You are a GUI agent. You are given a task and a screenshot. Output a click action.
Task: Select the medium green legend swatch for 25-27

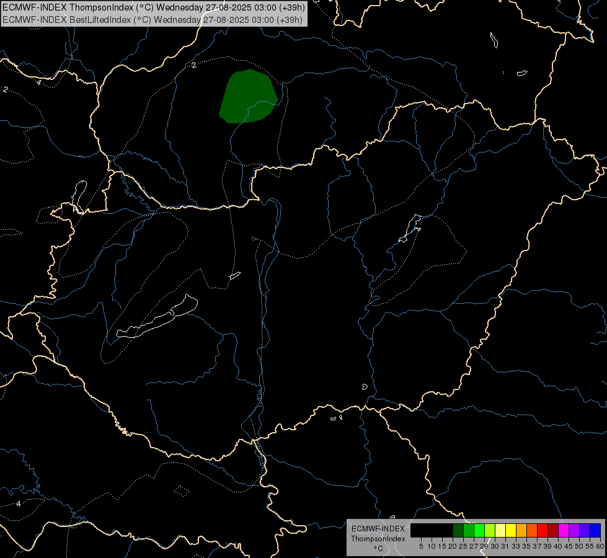(x=469, y=530)
